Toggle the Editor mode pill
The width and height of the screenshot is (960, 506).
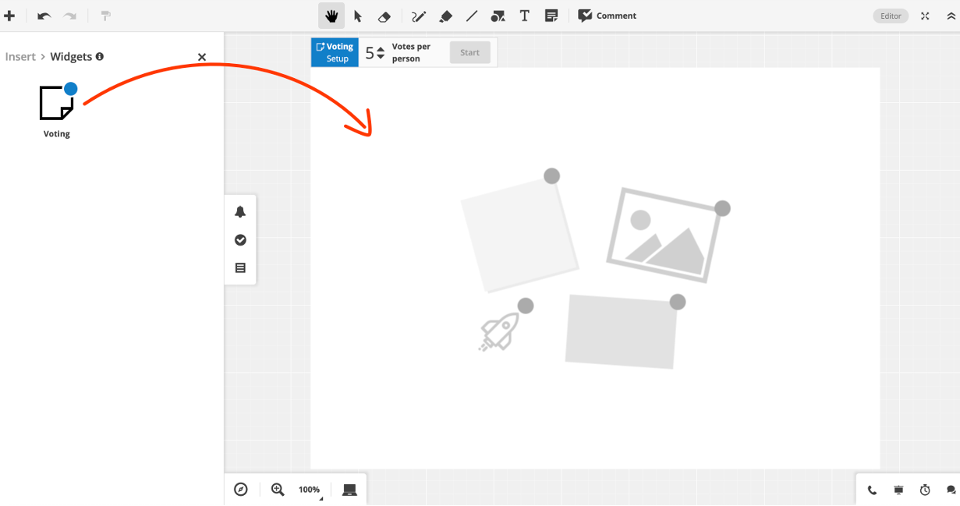click(891, 16)
